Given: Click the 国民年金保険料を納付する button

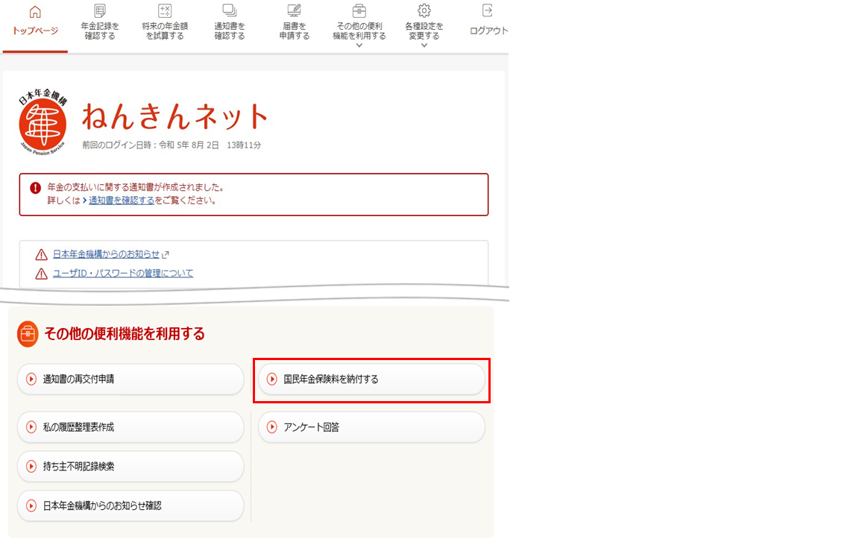Looking at the screenshot, I should click(371, 380).
